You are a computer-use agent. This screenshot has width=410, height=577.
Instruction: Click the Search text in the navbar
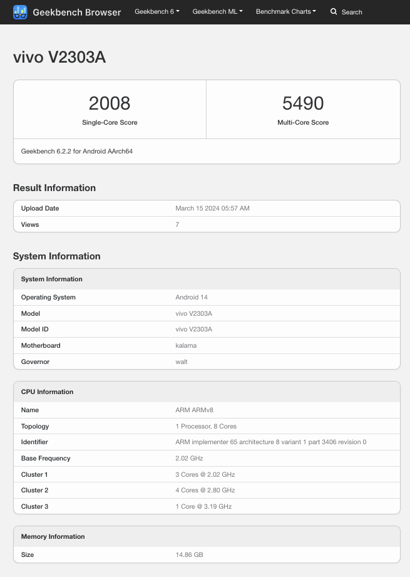coord(352,12)
